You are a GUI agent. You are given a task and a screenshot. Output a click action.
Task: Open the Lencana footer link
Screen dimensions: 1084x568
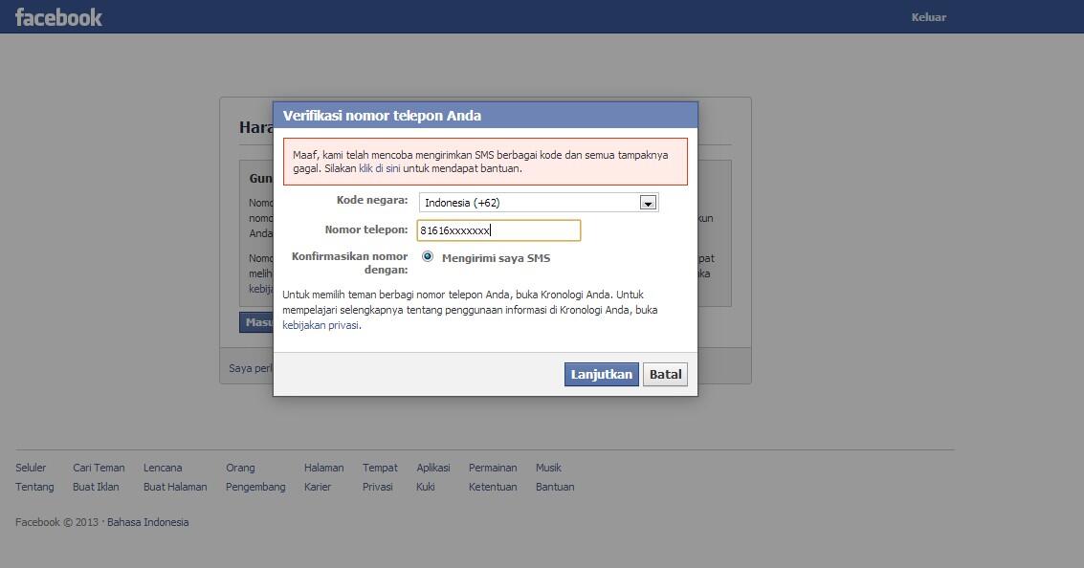163,468
